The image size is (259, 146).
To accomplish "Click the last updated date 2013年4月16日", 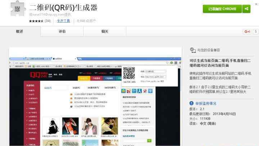I will click(x=224, y=114).
